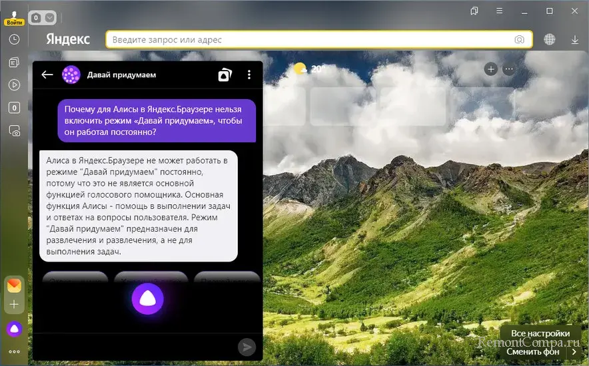This screenshot has height=366, width=589.
Task: Add a new tile with the plus button
Action: pos(491,69)
